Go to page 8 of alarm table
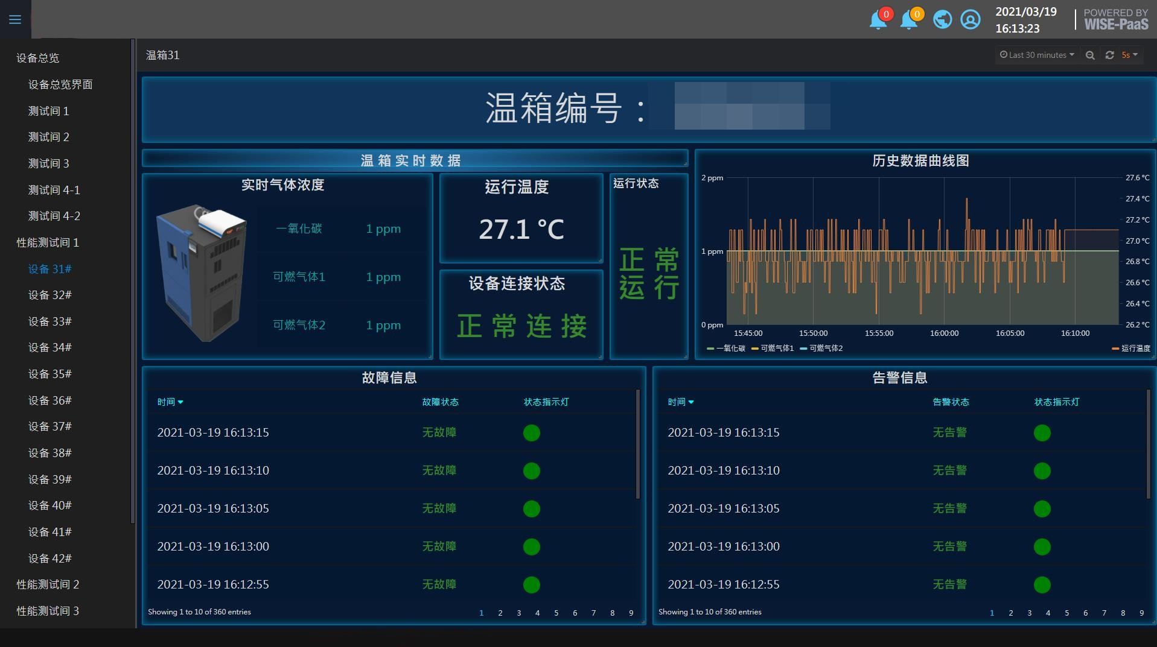 click(1123, 613)
